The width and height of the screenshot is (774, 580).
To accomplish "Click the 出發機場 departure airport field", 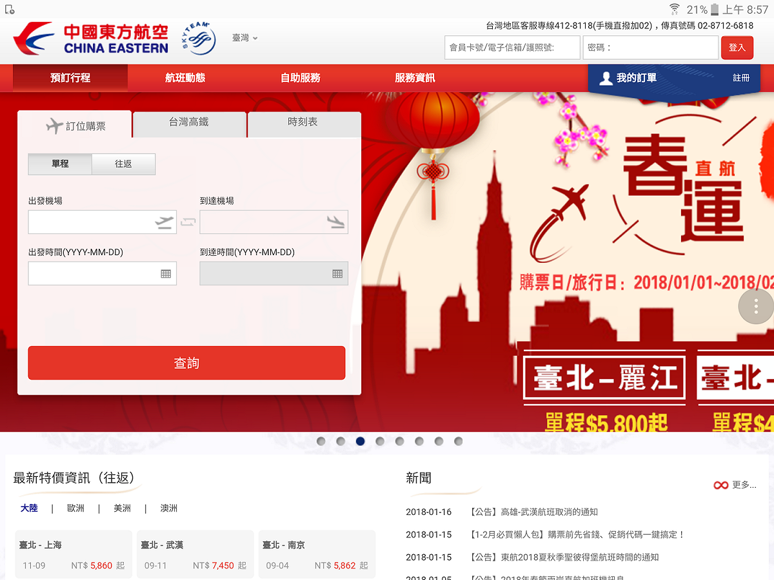I will point(102,222).
